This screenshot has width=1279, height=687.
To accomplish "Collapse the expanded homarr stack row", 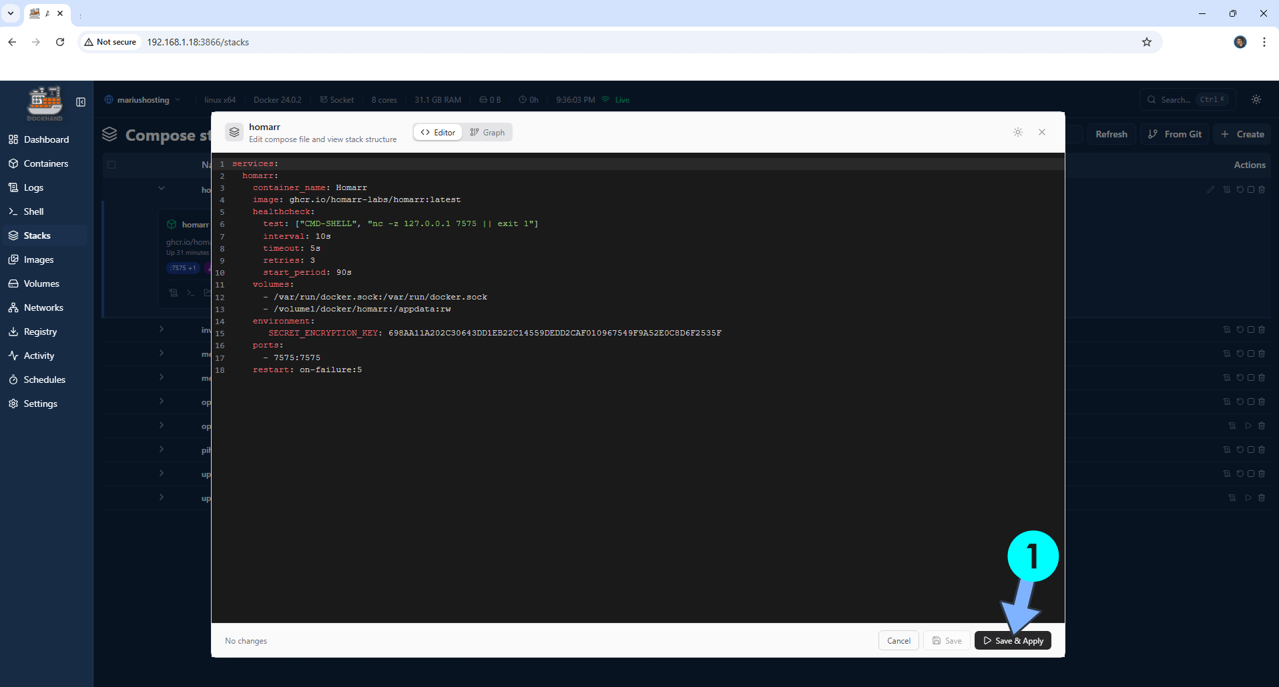I will coord(161,189).
